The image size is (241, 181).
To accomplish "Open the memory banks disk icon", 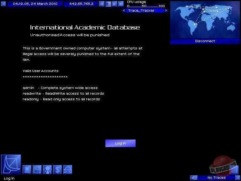I will click(37, 170).
